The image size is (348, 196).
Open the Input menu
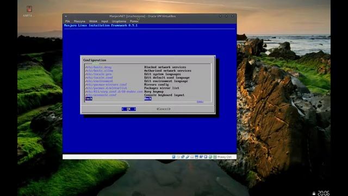[x=104, y=21]
